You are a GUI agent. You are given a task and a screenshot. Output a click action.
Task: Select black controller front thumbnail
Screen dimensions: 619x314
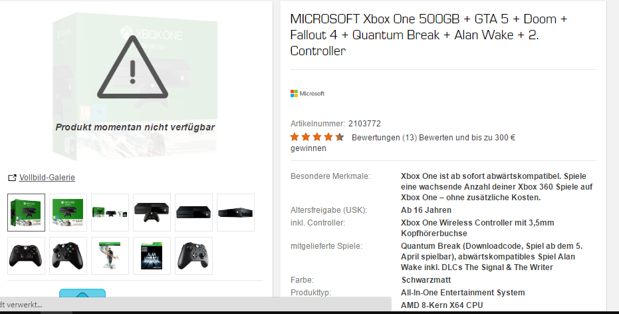point(27,255)
